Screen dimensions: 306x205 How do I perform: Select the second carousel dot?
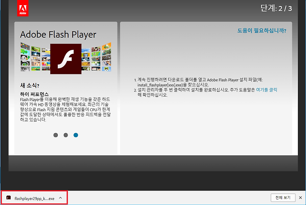tap(66, 135)
